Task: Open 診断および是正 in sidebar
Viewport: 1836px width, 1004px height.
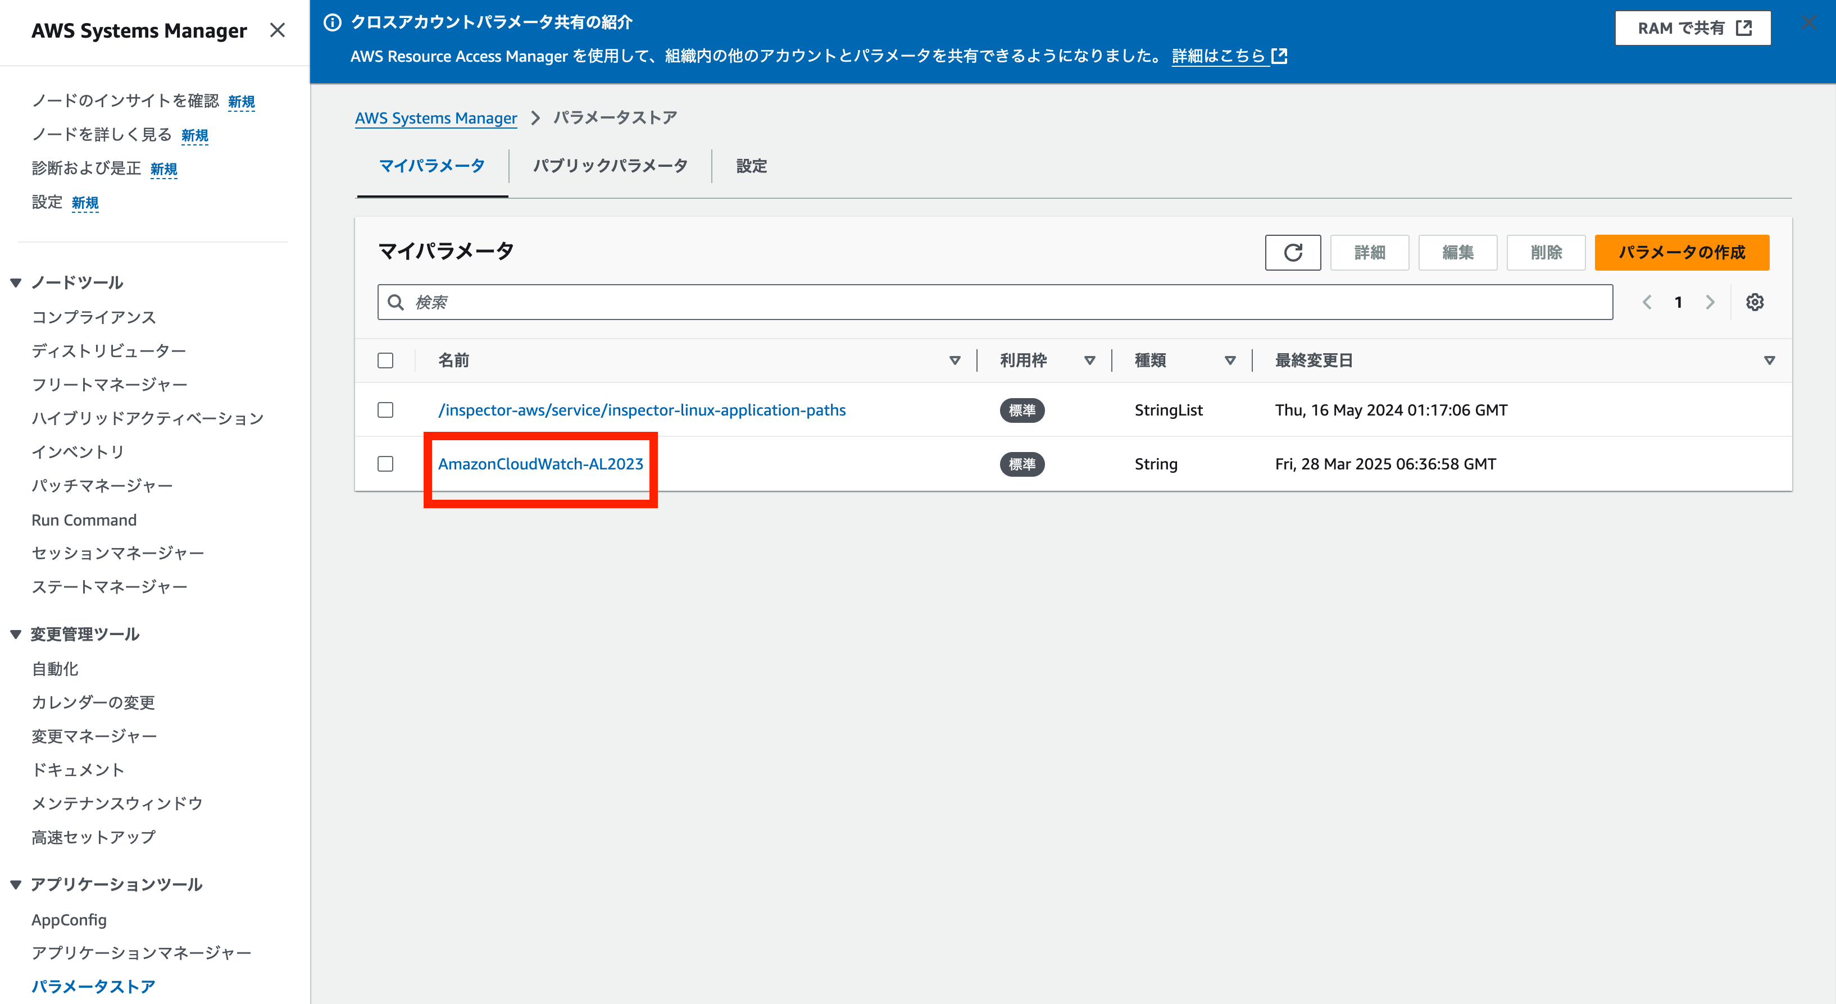Action: (87, 168)
